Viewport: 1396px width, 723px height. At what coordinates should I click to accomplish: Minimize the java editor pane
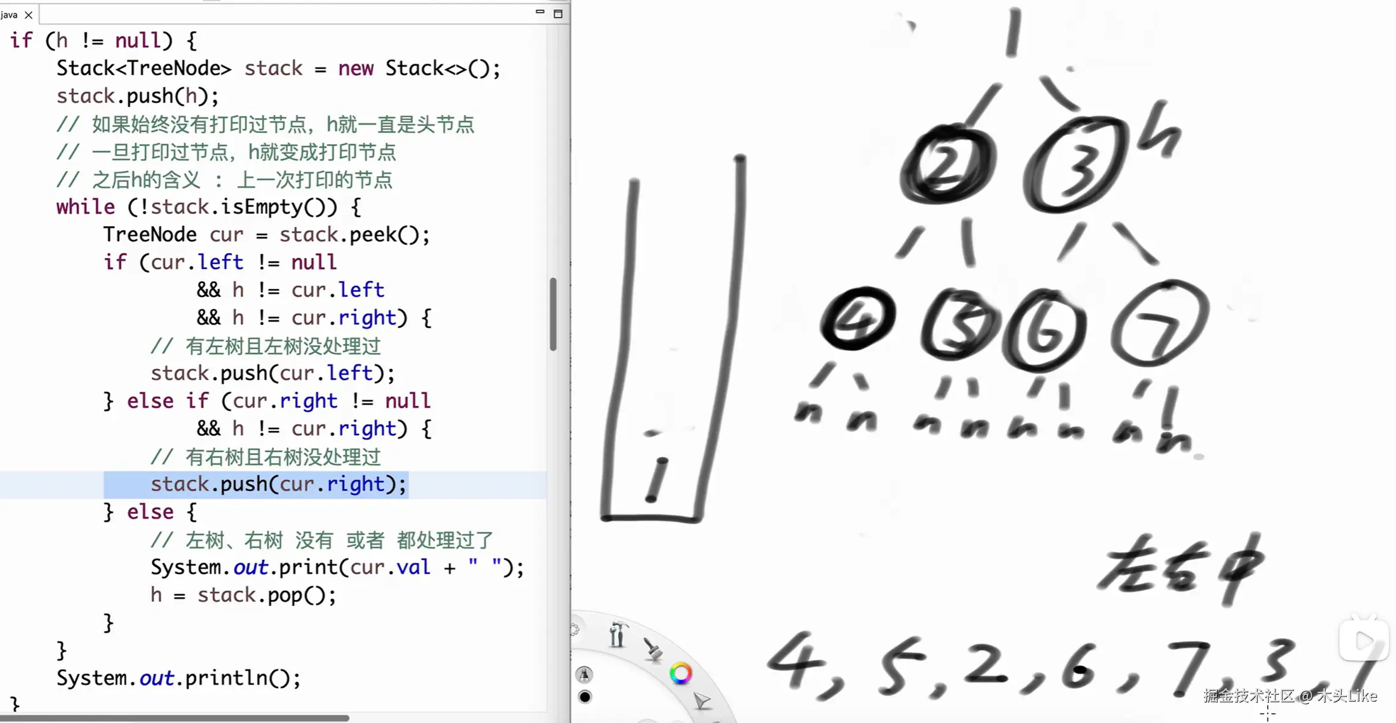coord(540,12)
